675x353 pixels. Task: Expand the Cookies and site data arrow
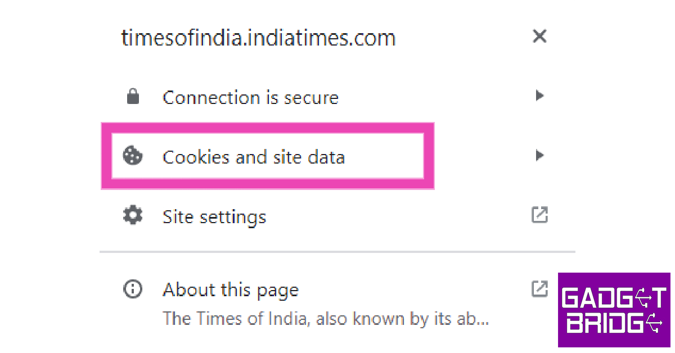539,155
